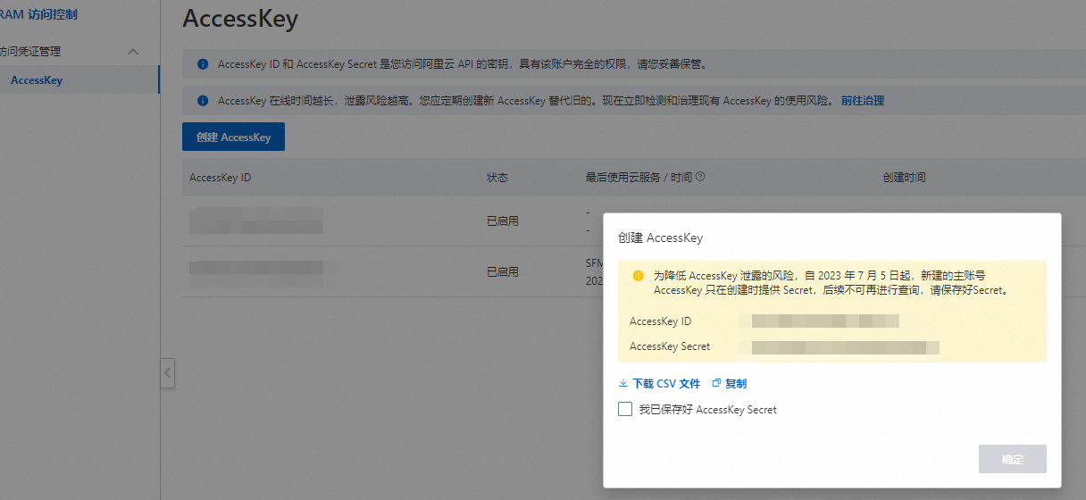Click info icon beside AccessKey ID notice
Viewport: 1086px width, 500px height.
[x=203, y=65]
